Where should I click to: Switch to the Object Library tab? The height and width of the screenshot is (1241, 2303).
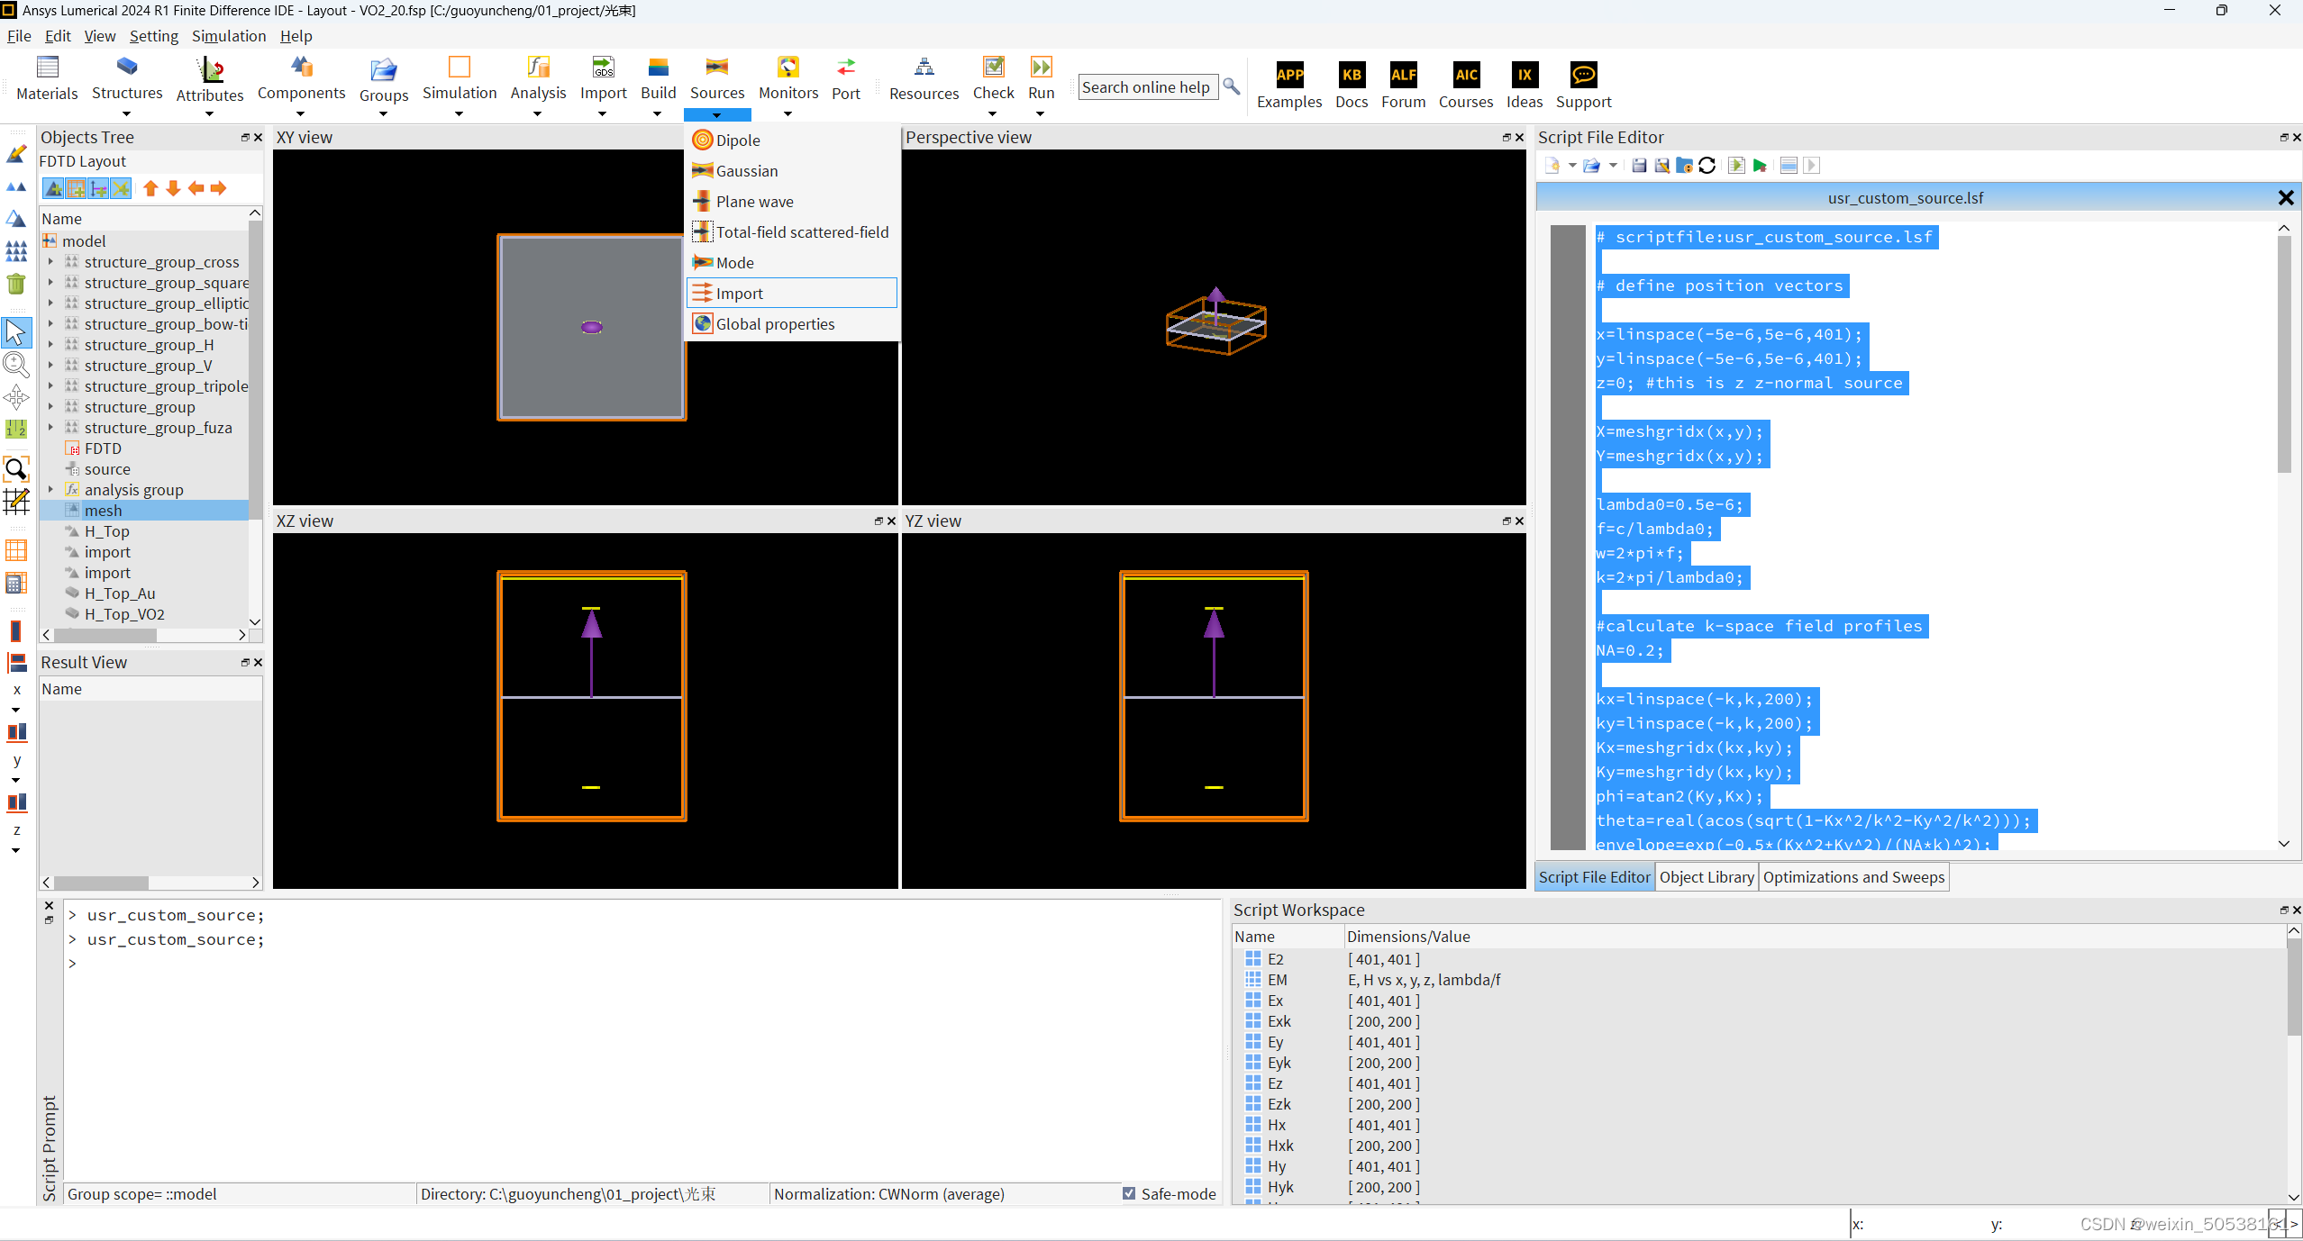tap(1706, 877)
